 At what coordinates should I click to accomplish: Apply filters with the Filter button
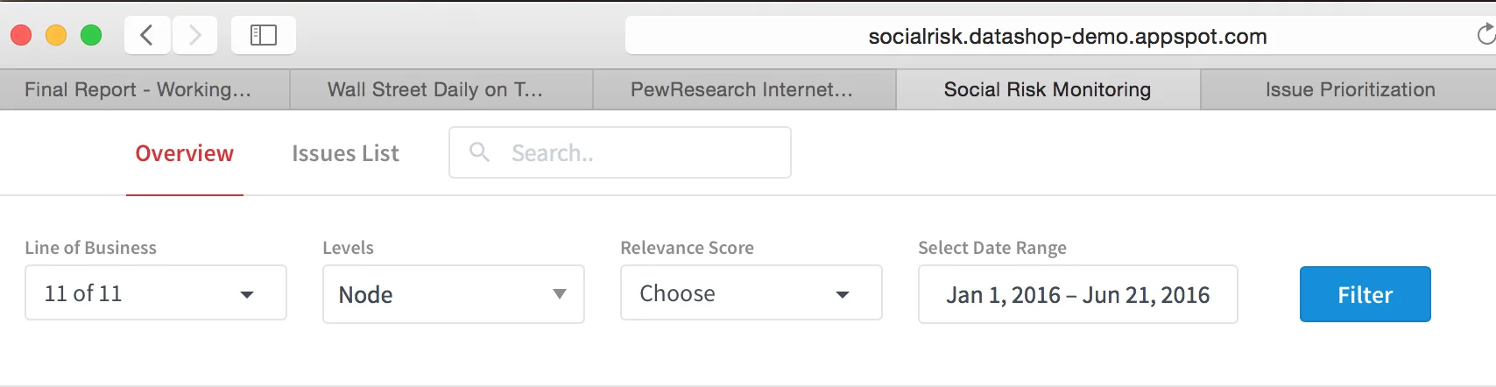[1365, 294]
